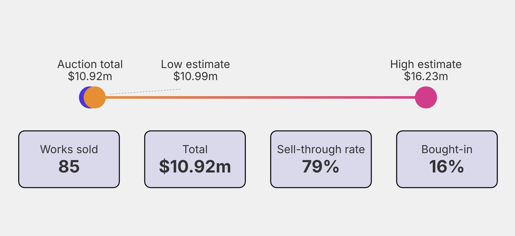Click the number 85 in Works sold
The width and height of the screenshot is (515, 236).
(x=69, y=167)
